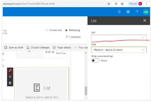Open notifications bell in SharePoint header
This screenshot has width=151, height=102.
[119, 12]
